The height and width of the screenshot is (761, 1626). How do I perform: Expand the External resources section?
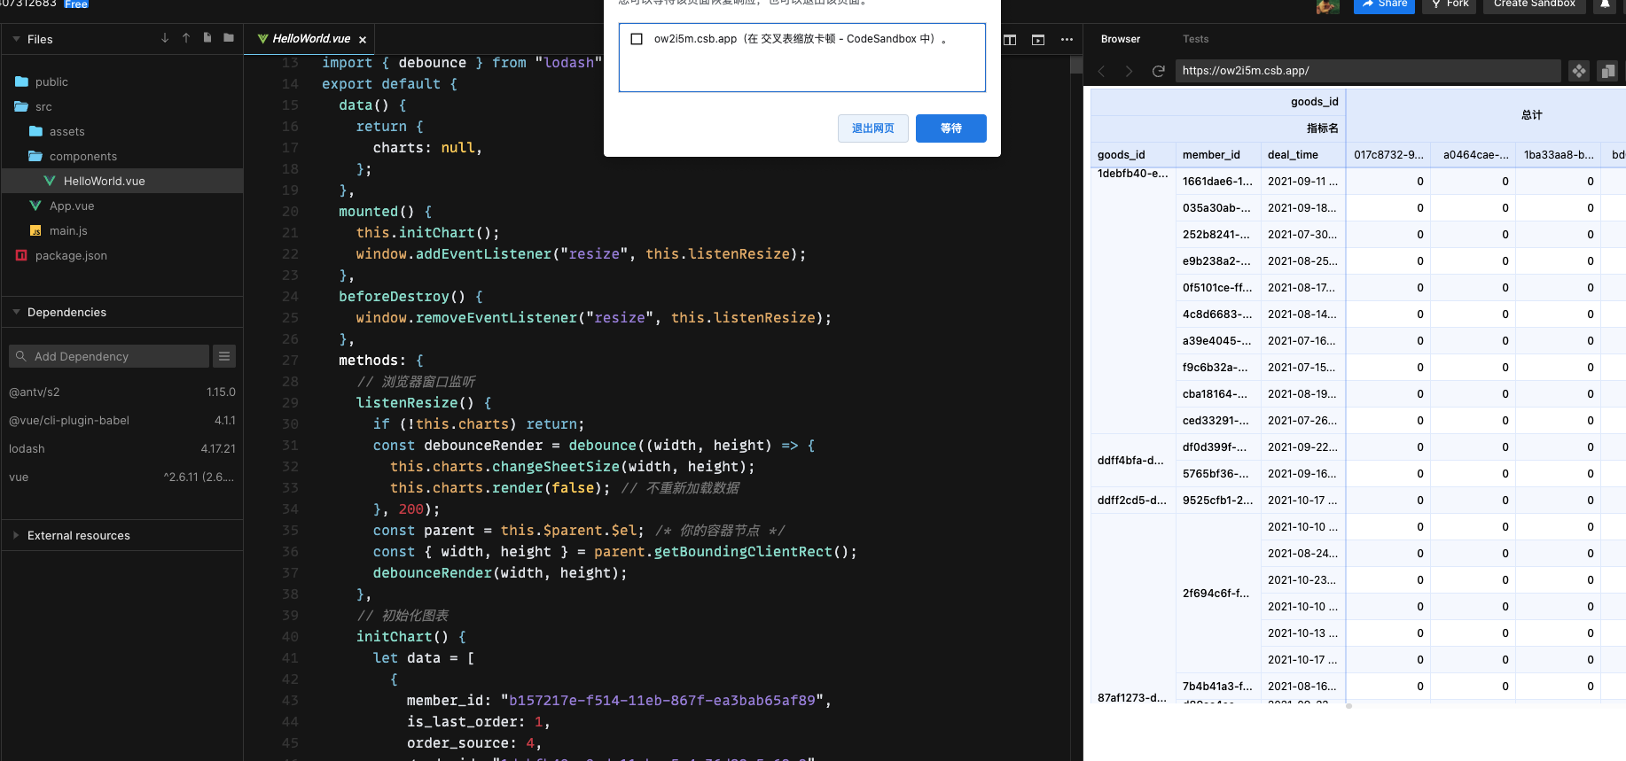pos(16,535)
